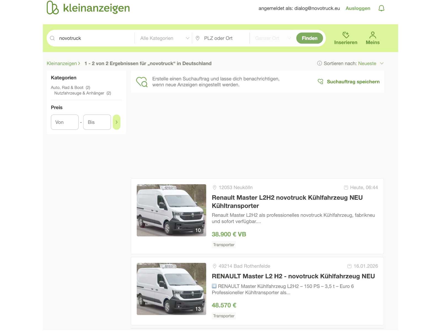Click the Von price input field

[65, 122]
